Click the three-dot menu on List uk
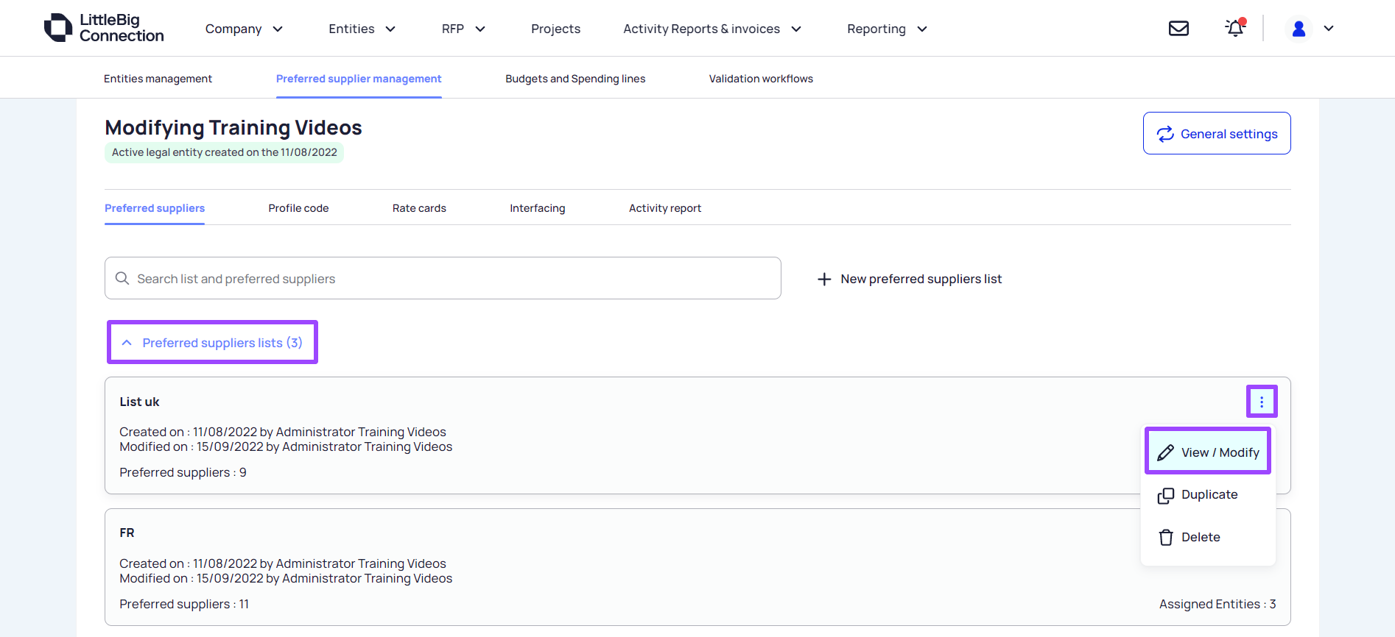The height and width of the screenshot is (637, 1395). [x=1261, y=402]
